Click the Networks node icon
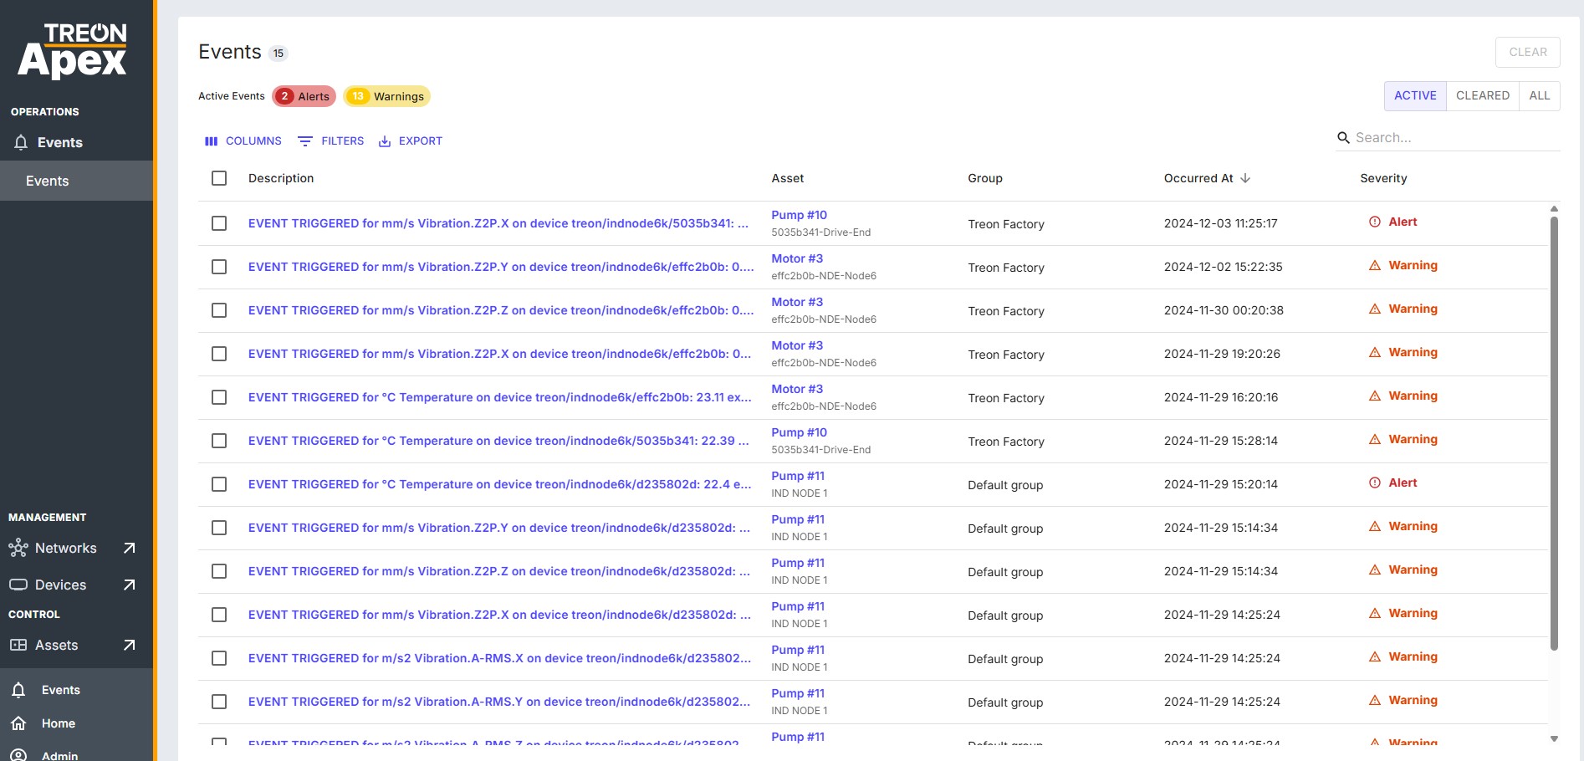 click(x=18, y=549)
